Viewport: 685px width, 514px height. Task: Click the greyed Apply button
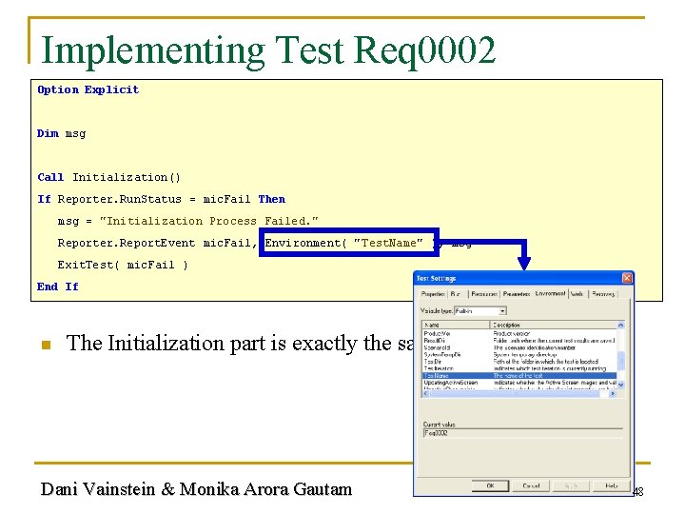point(571,485)
